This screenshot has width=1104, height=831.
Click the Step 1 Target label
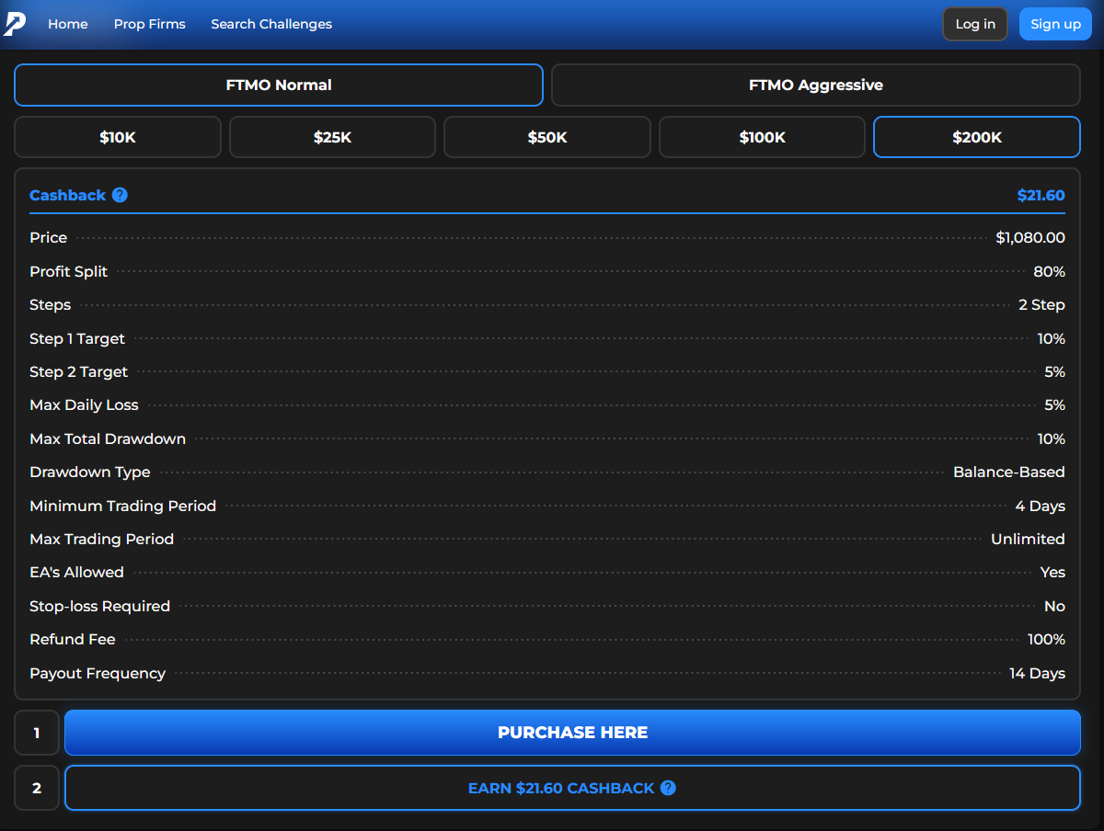tap(77, 338)
